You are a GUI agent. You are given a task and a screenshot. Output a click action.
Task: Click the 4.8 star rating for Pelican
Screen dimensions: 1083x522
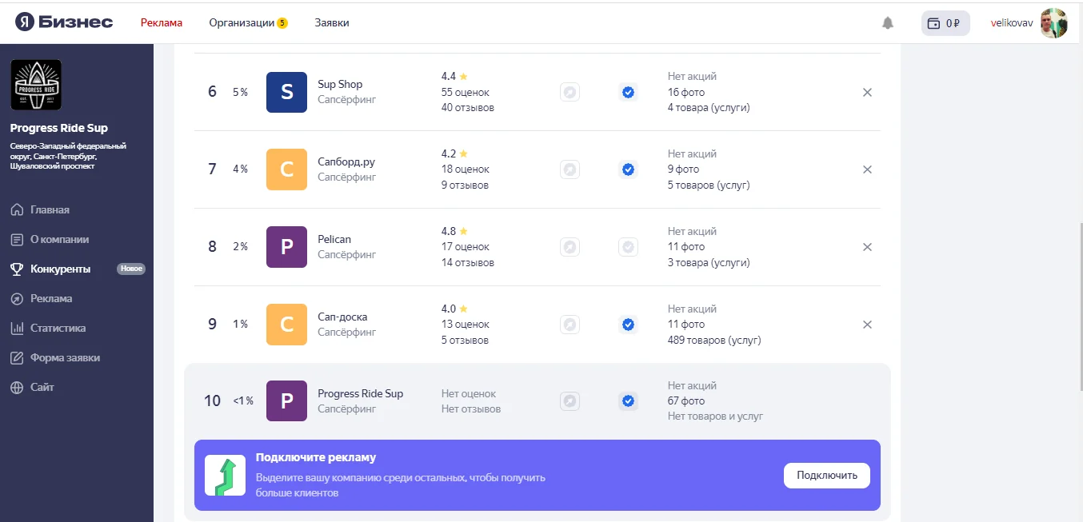pyautogui.click(x=454, y=231)
